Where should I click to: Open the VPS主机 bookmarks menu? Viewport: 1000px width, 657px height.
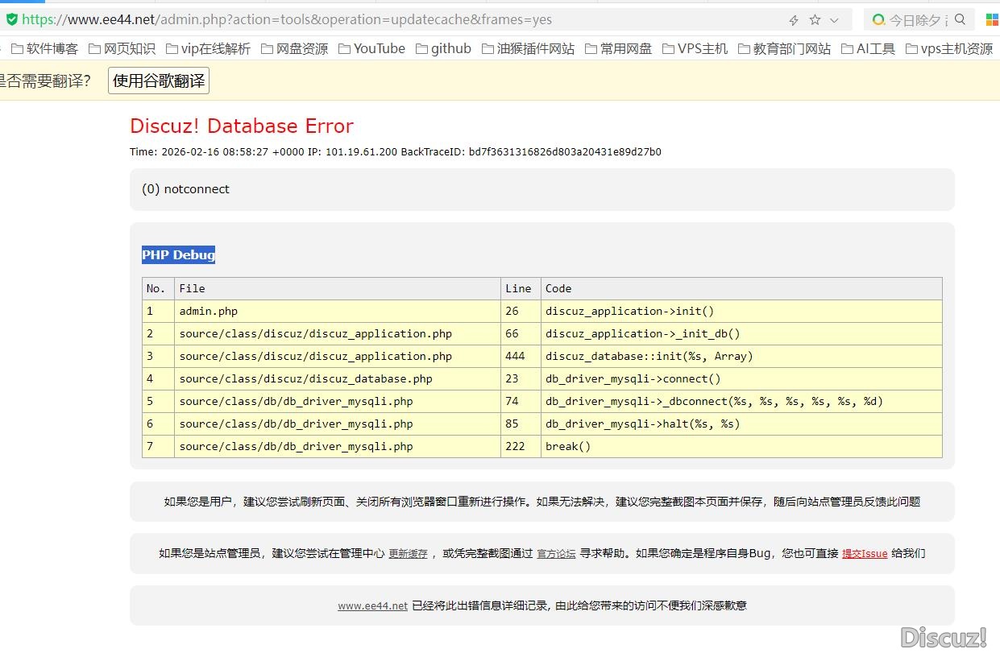[695, 48]
